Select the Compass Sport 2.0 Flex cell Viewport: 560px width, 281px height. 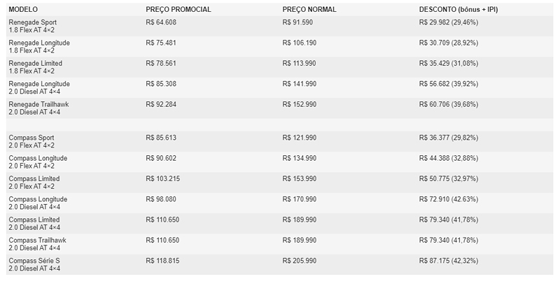pyautogui.click(x=32, y=141)
